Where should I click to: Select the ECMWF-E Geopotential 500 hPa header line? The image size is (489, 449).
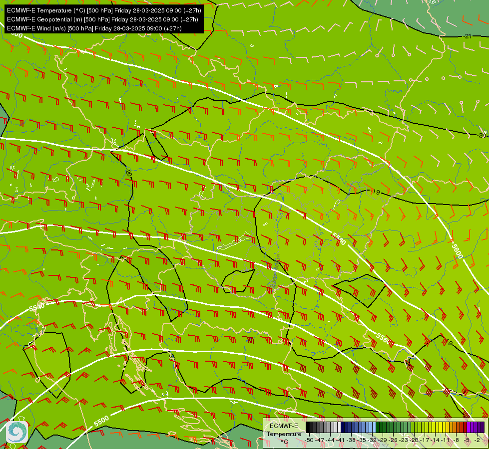click(x=102, y=19)
